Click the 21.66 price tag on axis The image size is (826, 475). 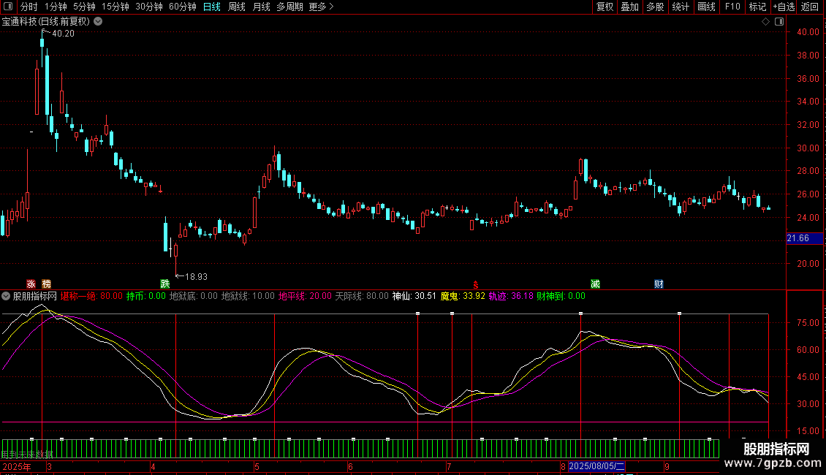(x=798, y=238)
